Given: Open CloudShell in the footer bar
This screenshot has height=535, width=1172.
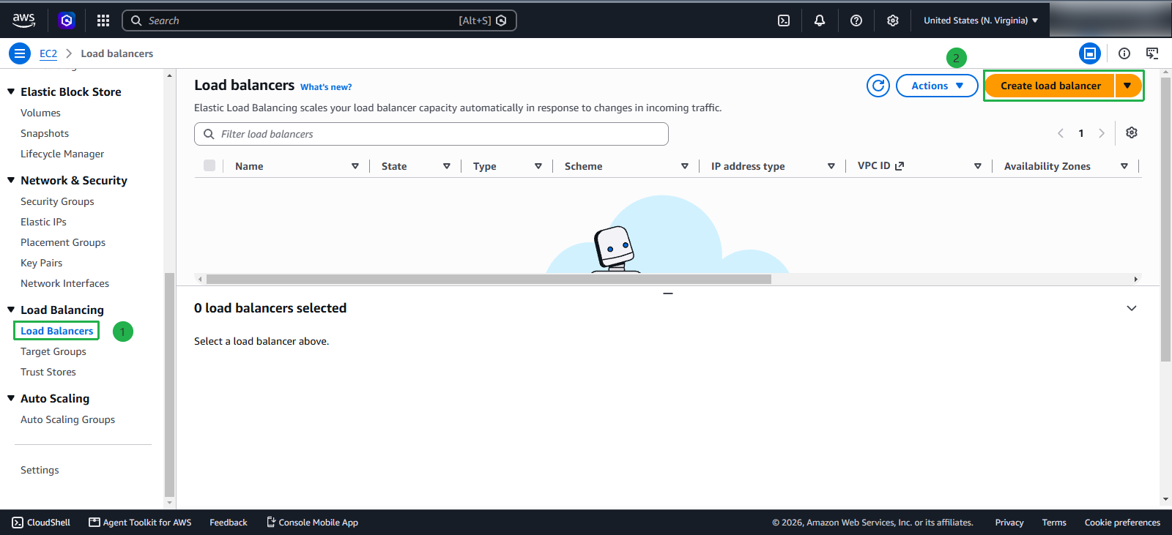Looking at the screenshot, I should tap(42, 523).
